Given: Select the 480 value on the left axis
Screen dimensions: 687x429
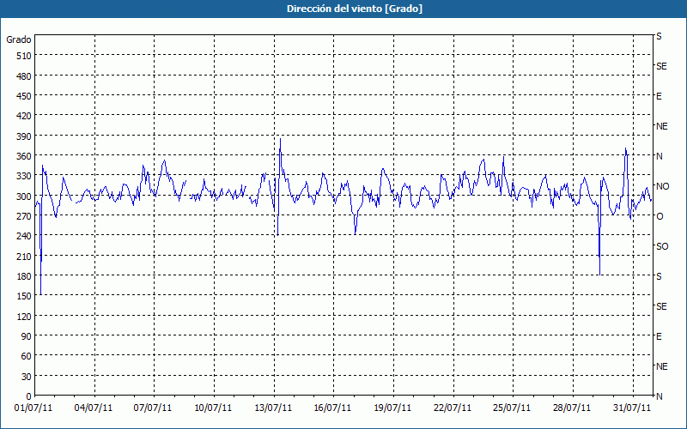Looking at the screenshot, I should (x=24, y=76).
